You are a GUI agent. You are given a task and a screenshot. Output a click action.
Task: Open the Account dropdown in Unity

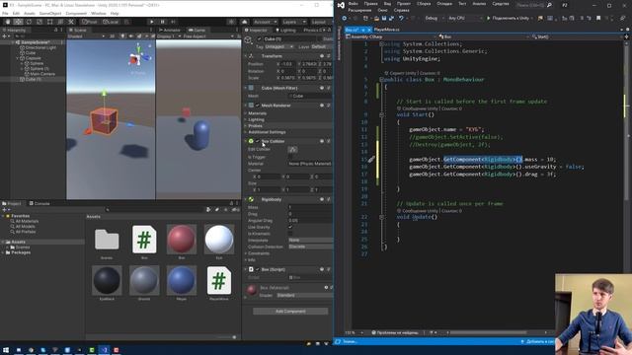click(265, 22)
